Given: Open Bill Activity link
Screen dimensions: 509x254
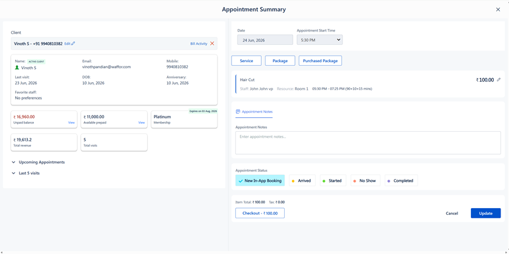Looking at the screenshot, I should tap(199, 44).
